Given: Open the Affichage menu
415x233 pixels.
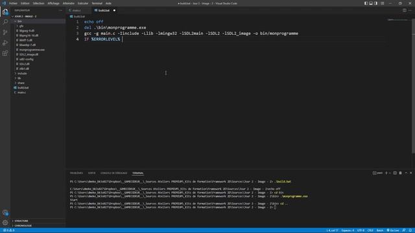Looking at the screenshot, I should 53,3.
